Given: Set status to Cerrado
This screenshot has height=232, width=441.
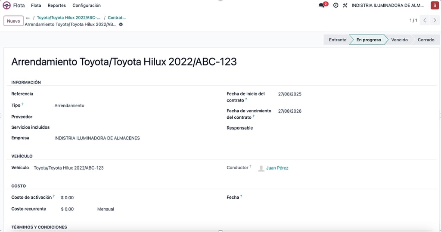Looking at the screenshot, I should coord(426,40).
